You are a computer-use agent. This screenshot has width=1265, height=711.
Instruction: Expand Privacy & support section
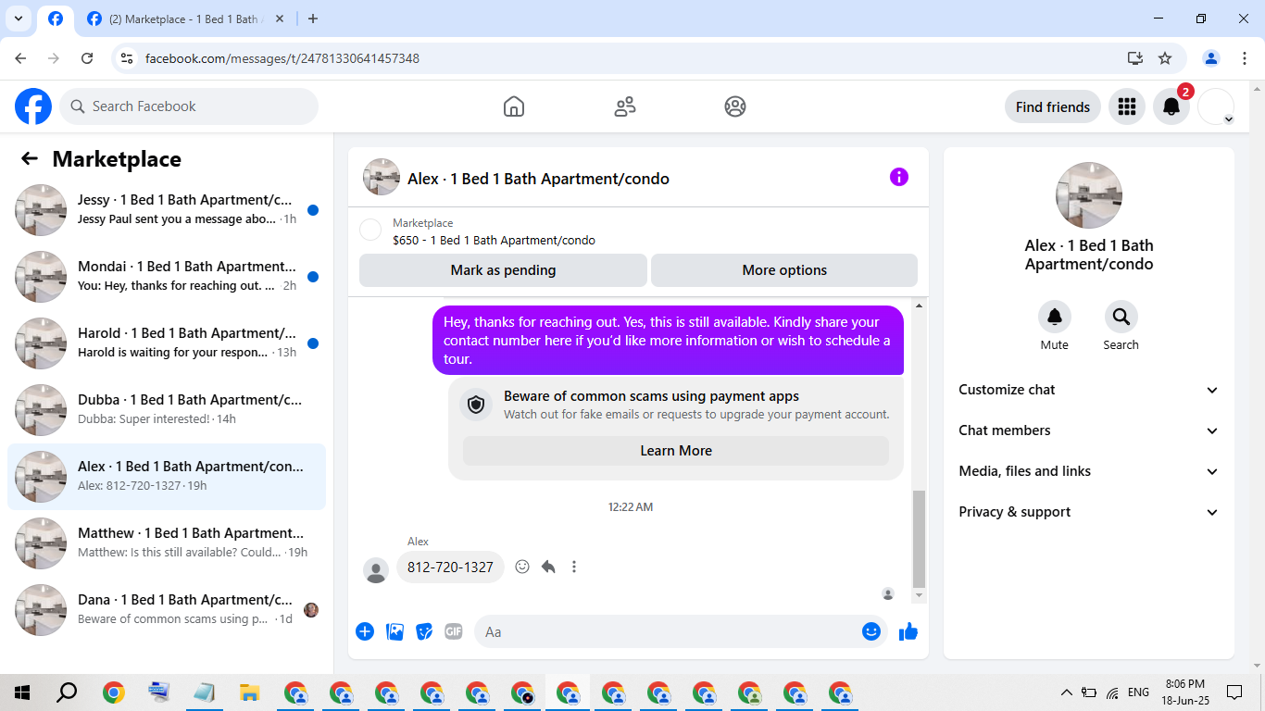tap(1089, 512)
